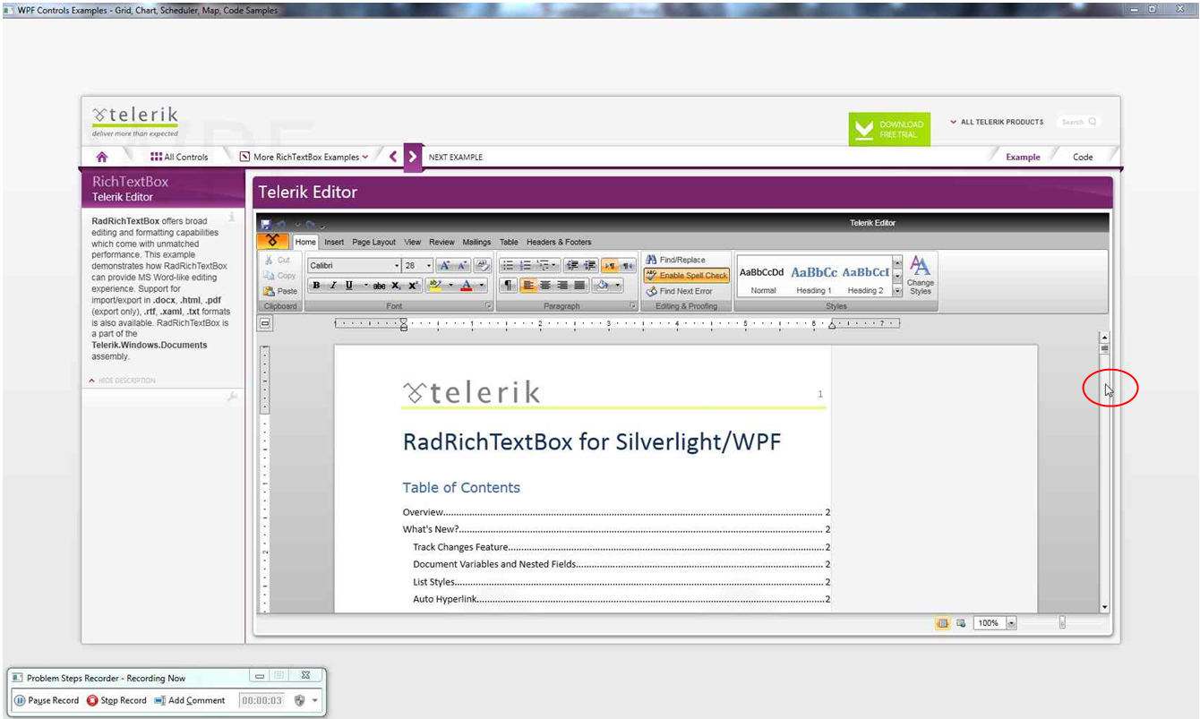Set left-to-right text direction

609,266
